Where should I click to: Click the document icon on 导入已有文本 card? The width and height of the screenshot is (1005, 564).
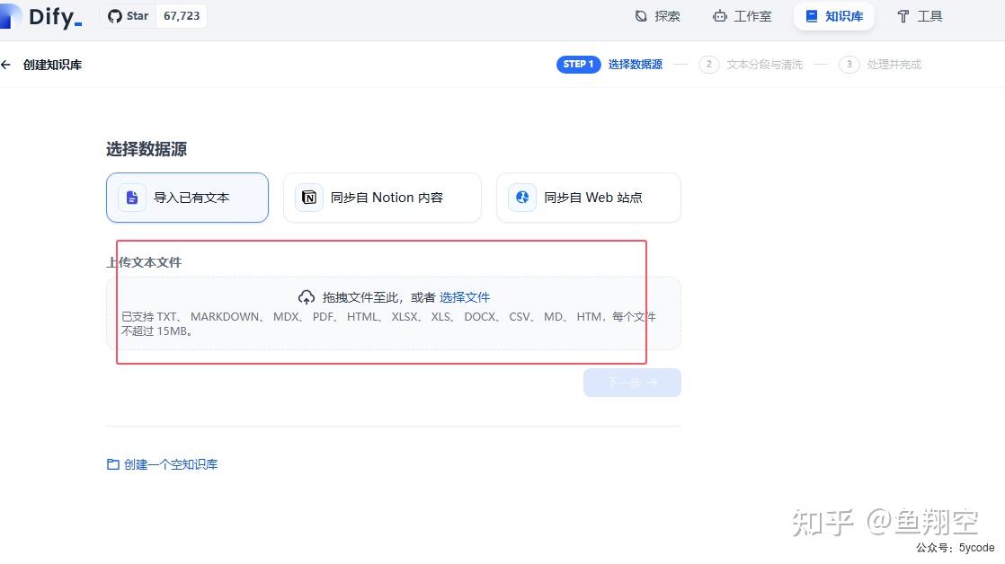131,197
